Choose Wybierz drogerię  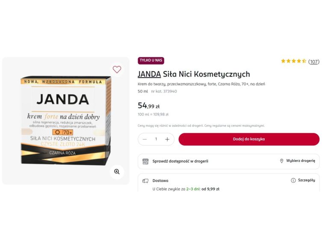pos(301,161)
